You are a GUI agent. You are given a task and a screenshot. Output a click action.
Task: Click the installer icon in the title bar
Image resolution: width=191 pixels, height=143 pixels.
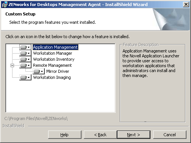point(5,5)
